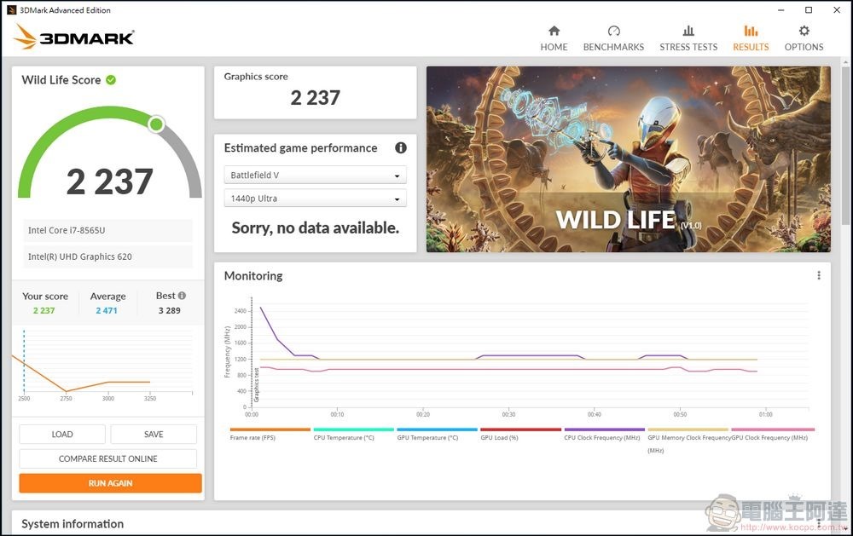This screenshot has height=536, width=853.
Task: Toggle the GPU Load (%) legend
Action: [x=520, y=434]
